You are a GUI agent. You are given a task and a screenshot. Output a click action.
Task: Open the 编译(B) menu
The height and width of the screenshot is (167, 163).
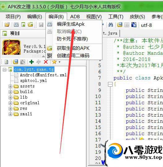(x=56, y=17)
